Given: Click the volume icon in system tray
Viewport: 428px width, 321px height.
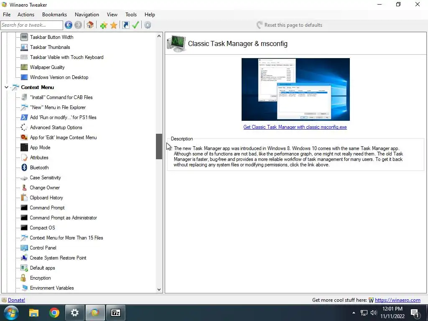Looking at the screenshot, I should pyautogui.click(x=374, y=313).
